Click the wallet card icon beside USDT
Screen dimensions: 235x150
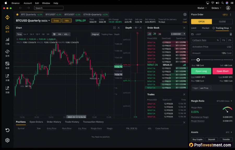192,34
